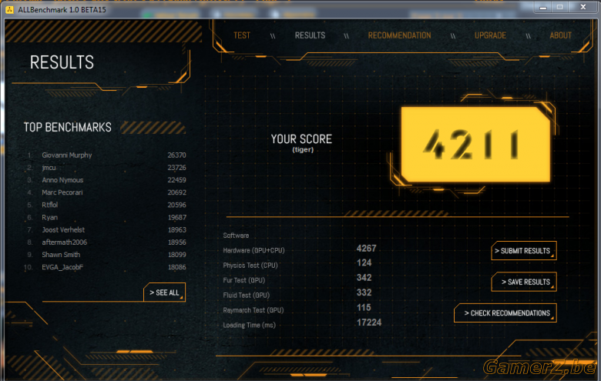
Task: Select Giovanni Murphy in top benchmarks
Action: tap(67, 155)
